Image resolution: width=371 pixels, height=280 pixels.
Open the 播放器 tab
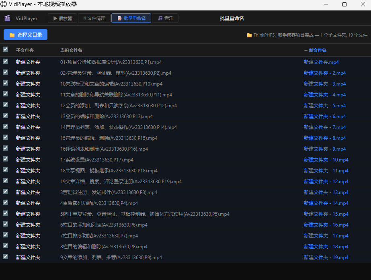point(62,18)
